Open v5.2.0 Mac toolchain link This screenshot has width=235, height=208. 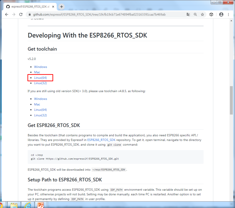[x=37, y=72]
